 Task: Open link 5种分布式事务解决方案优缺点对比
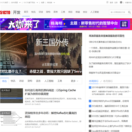(105, 42)
